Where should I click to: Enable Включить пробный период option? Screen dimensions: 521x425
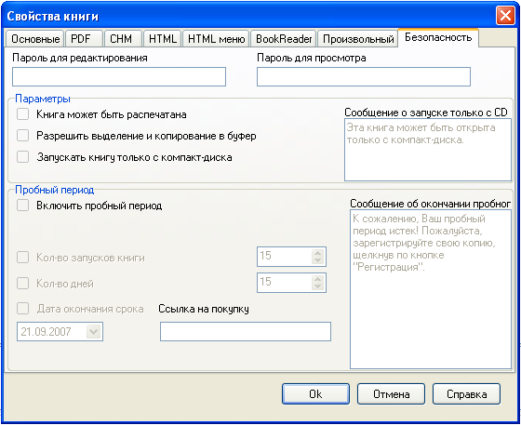tap(23, 206)
